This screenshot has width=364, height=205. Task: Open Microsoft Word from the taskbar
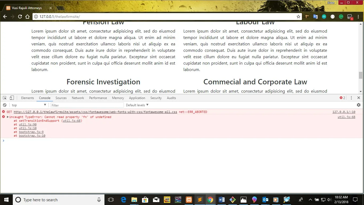[222, 200]
